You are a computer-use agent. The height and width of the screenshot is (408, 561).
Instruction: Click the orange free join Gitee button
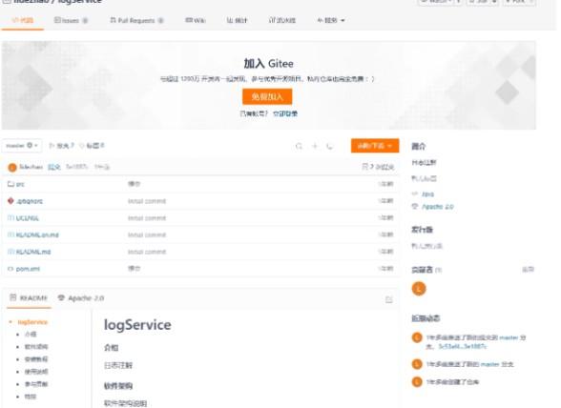click(x=267, y=96)
